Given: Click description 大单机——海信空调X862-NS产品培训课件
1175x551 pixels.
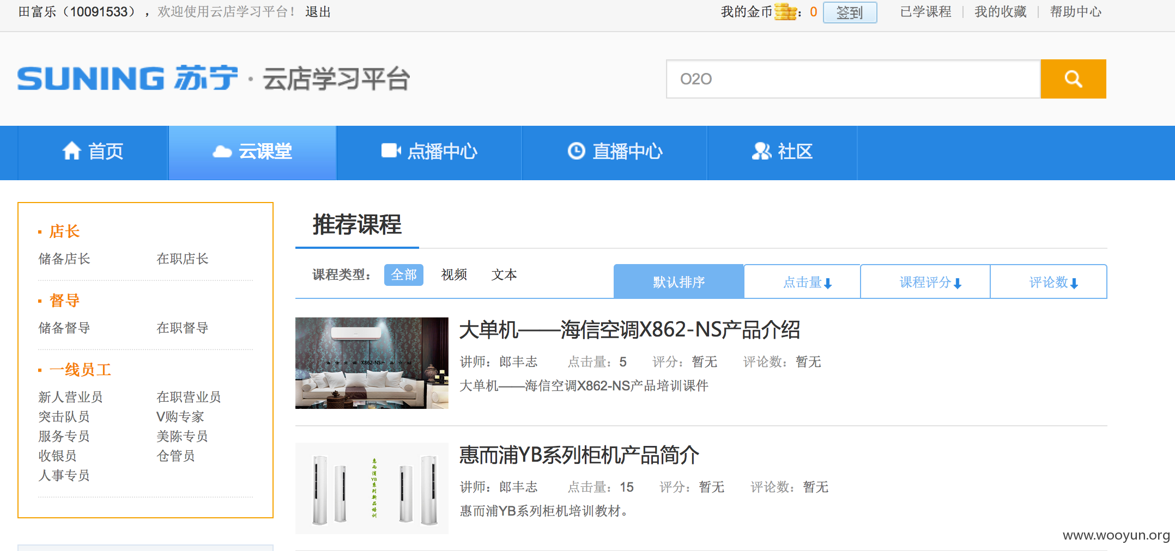Looking at the screenshot, I should pos(584,386).
